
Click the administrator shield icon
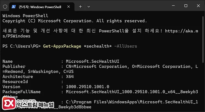(5, 7)
